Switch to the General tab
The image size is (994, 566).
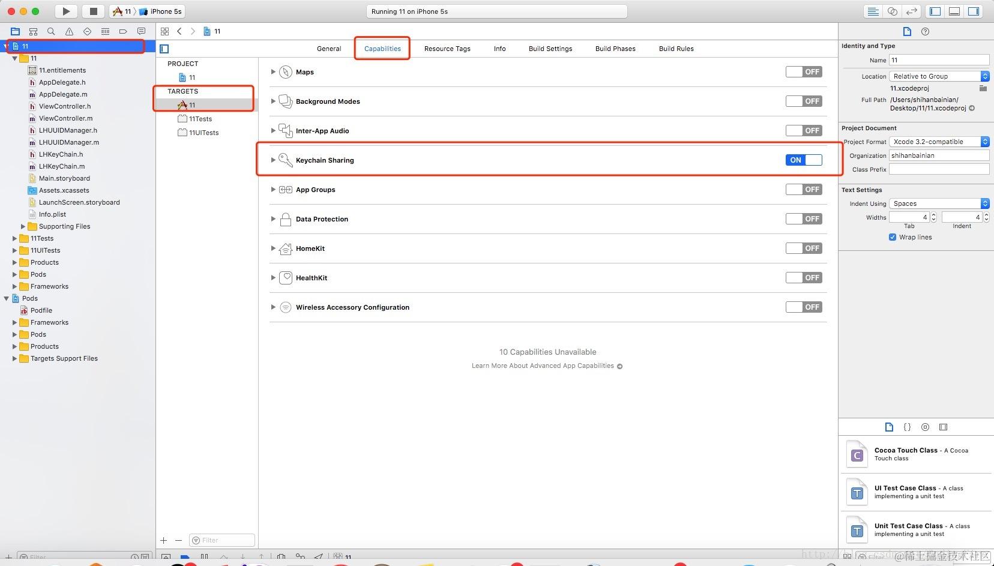[329, 49]
